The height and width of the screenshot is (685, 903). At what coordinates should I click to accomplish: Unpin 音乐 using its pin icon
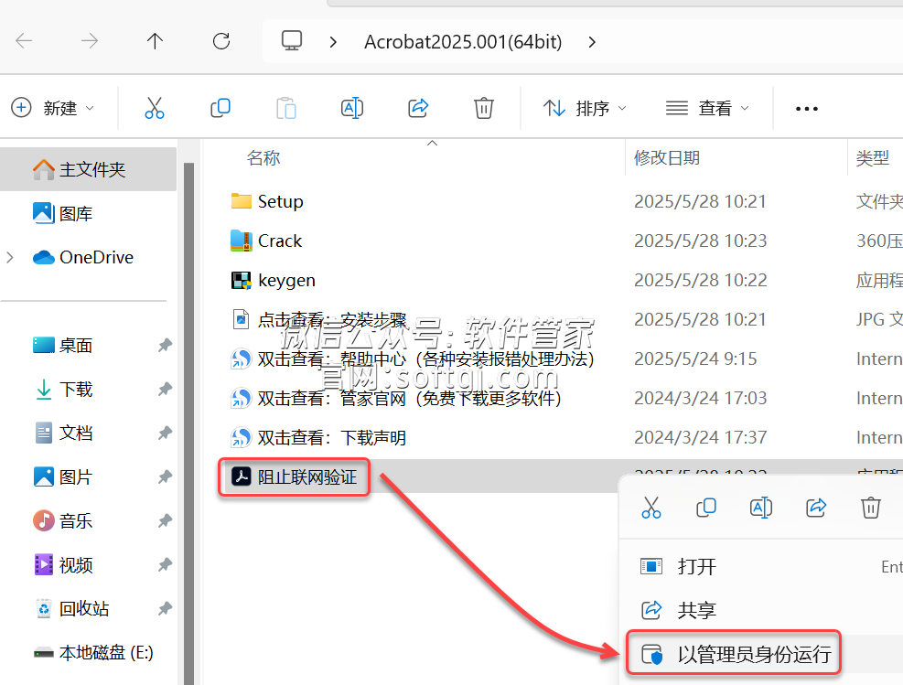(165, 521)
